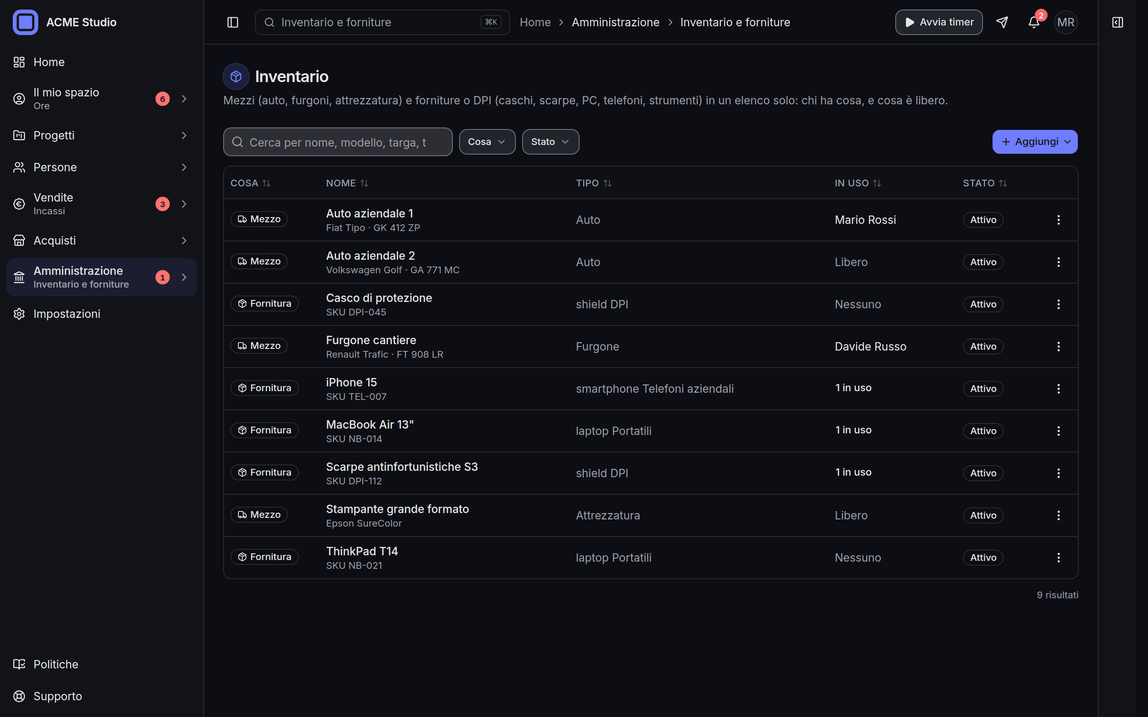Open Politiche in the sidebar
The height and width of the screenshot is (717, 1148).
click(x=102, y=664)
